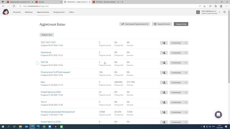Expand dropdown next to Статистика for Тест 2
Screen dimensions: 230x129
[x=186, y=102]
